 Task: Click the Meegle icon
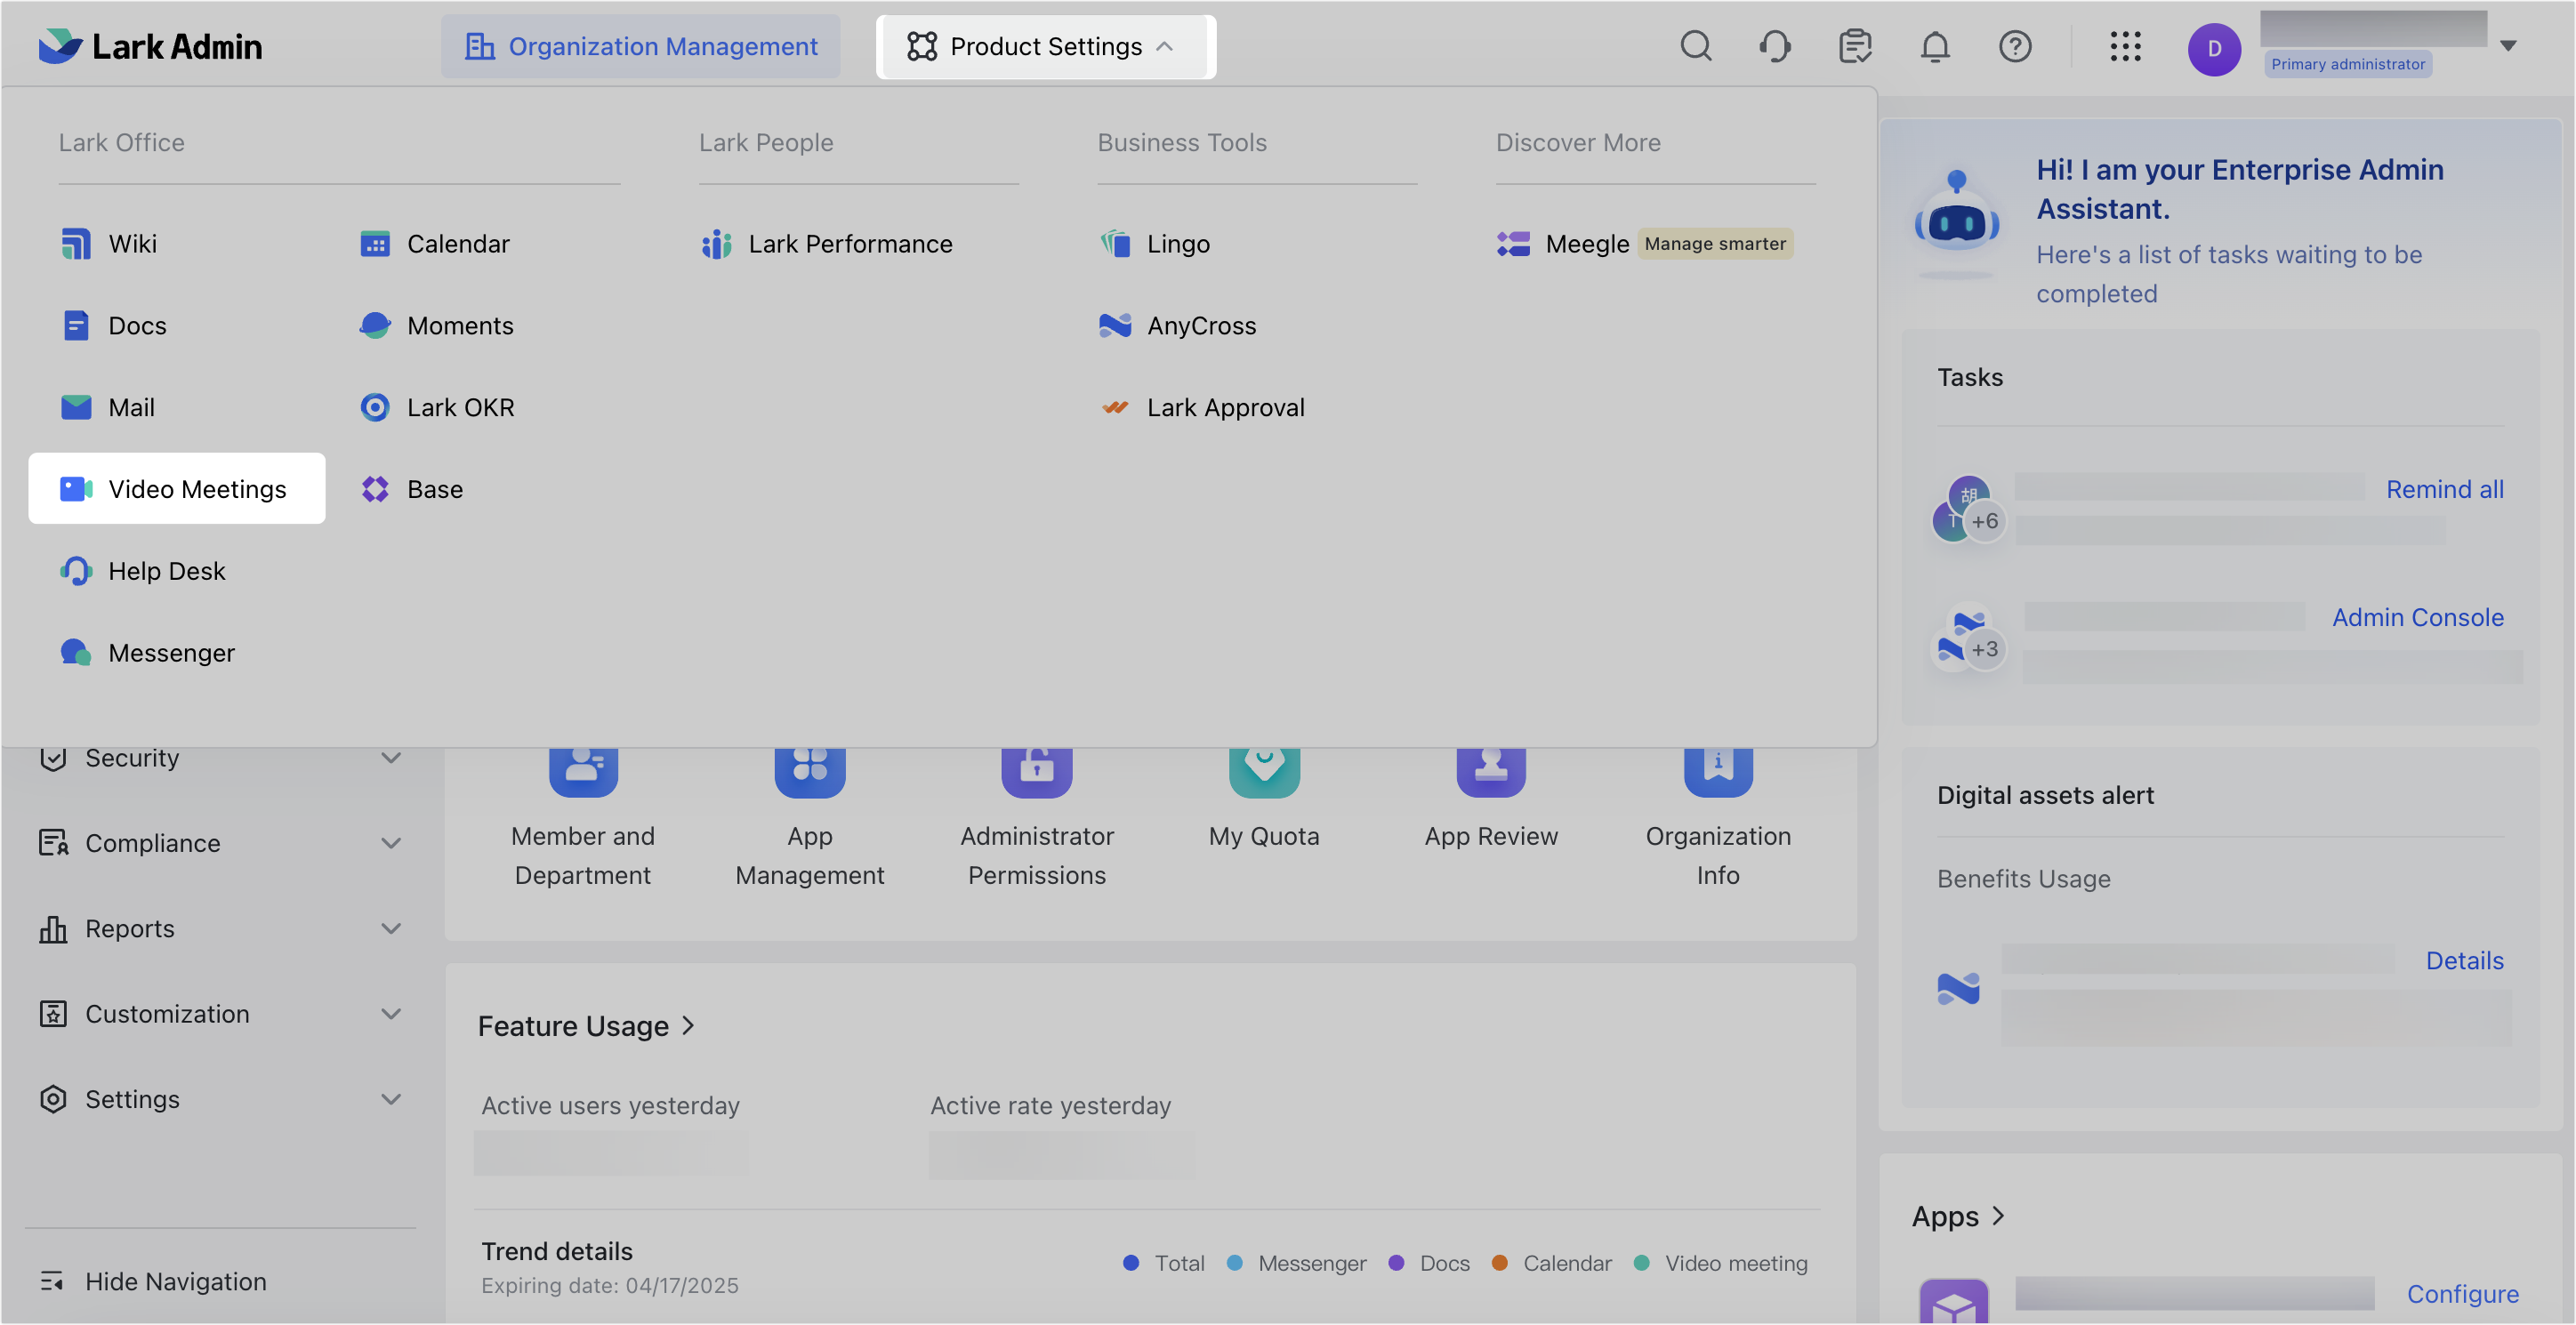click(1513, 243)
